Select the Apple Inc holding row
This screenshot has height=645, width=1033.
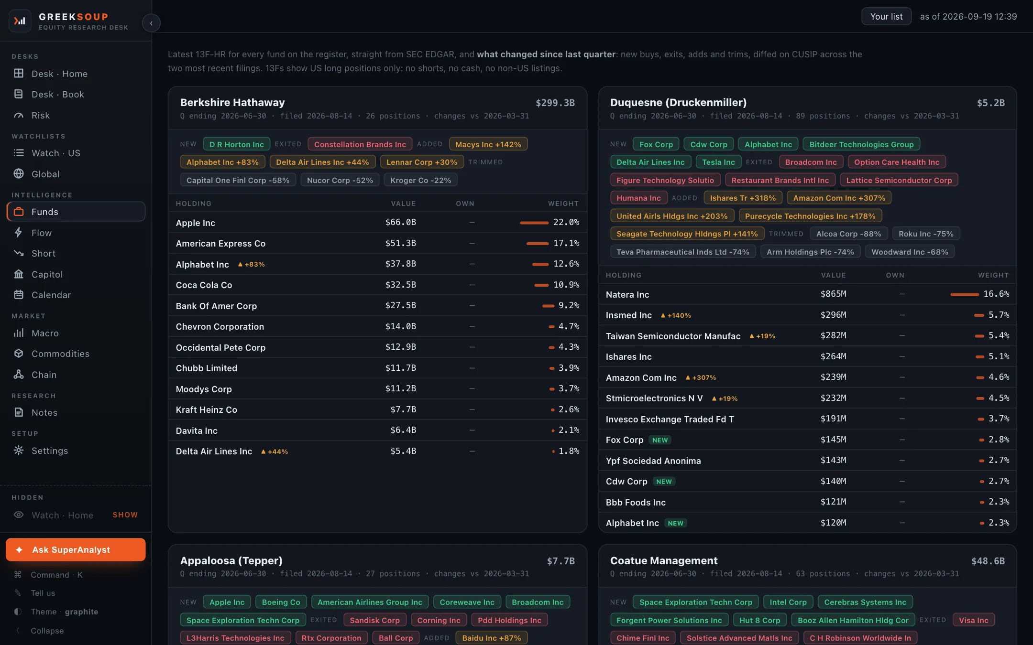click(377, 223)
